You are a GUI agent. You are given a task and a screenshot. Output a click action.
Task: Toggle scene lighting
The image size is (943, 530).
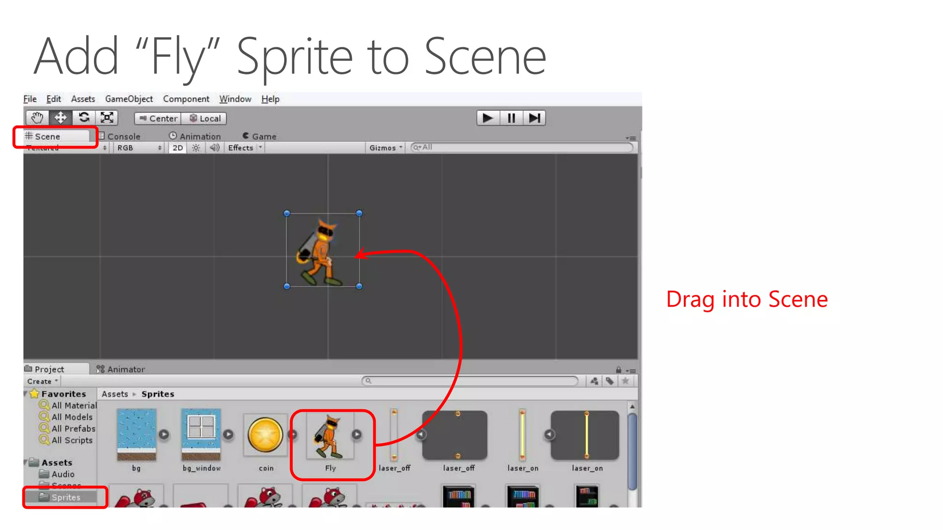(196, 148)
